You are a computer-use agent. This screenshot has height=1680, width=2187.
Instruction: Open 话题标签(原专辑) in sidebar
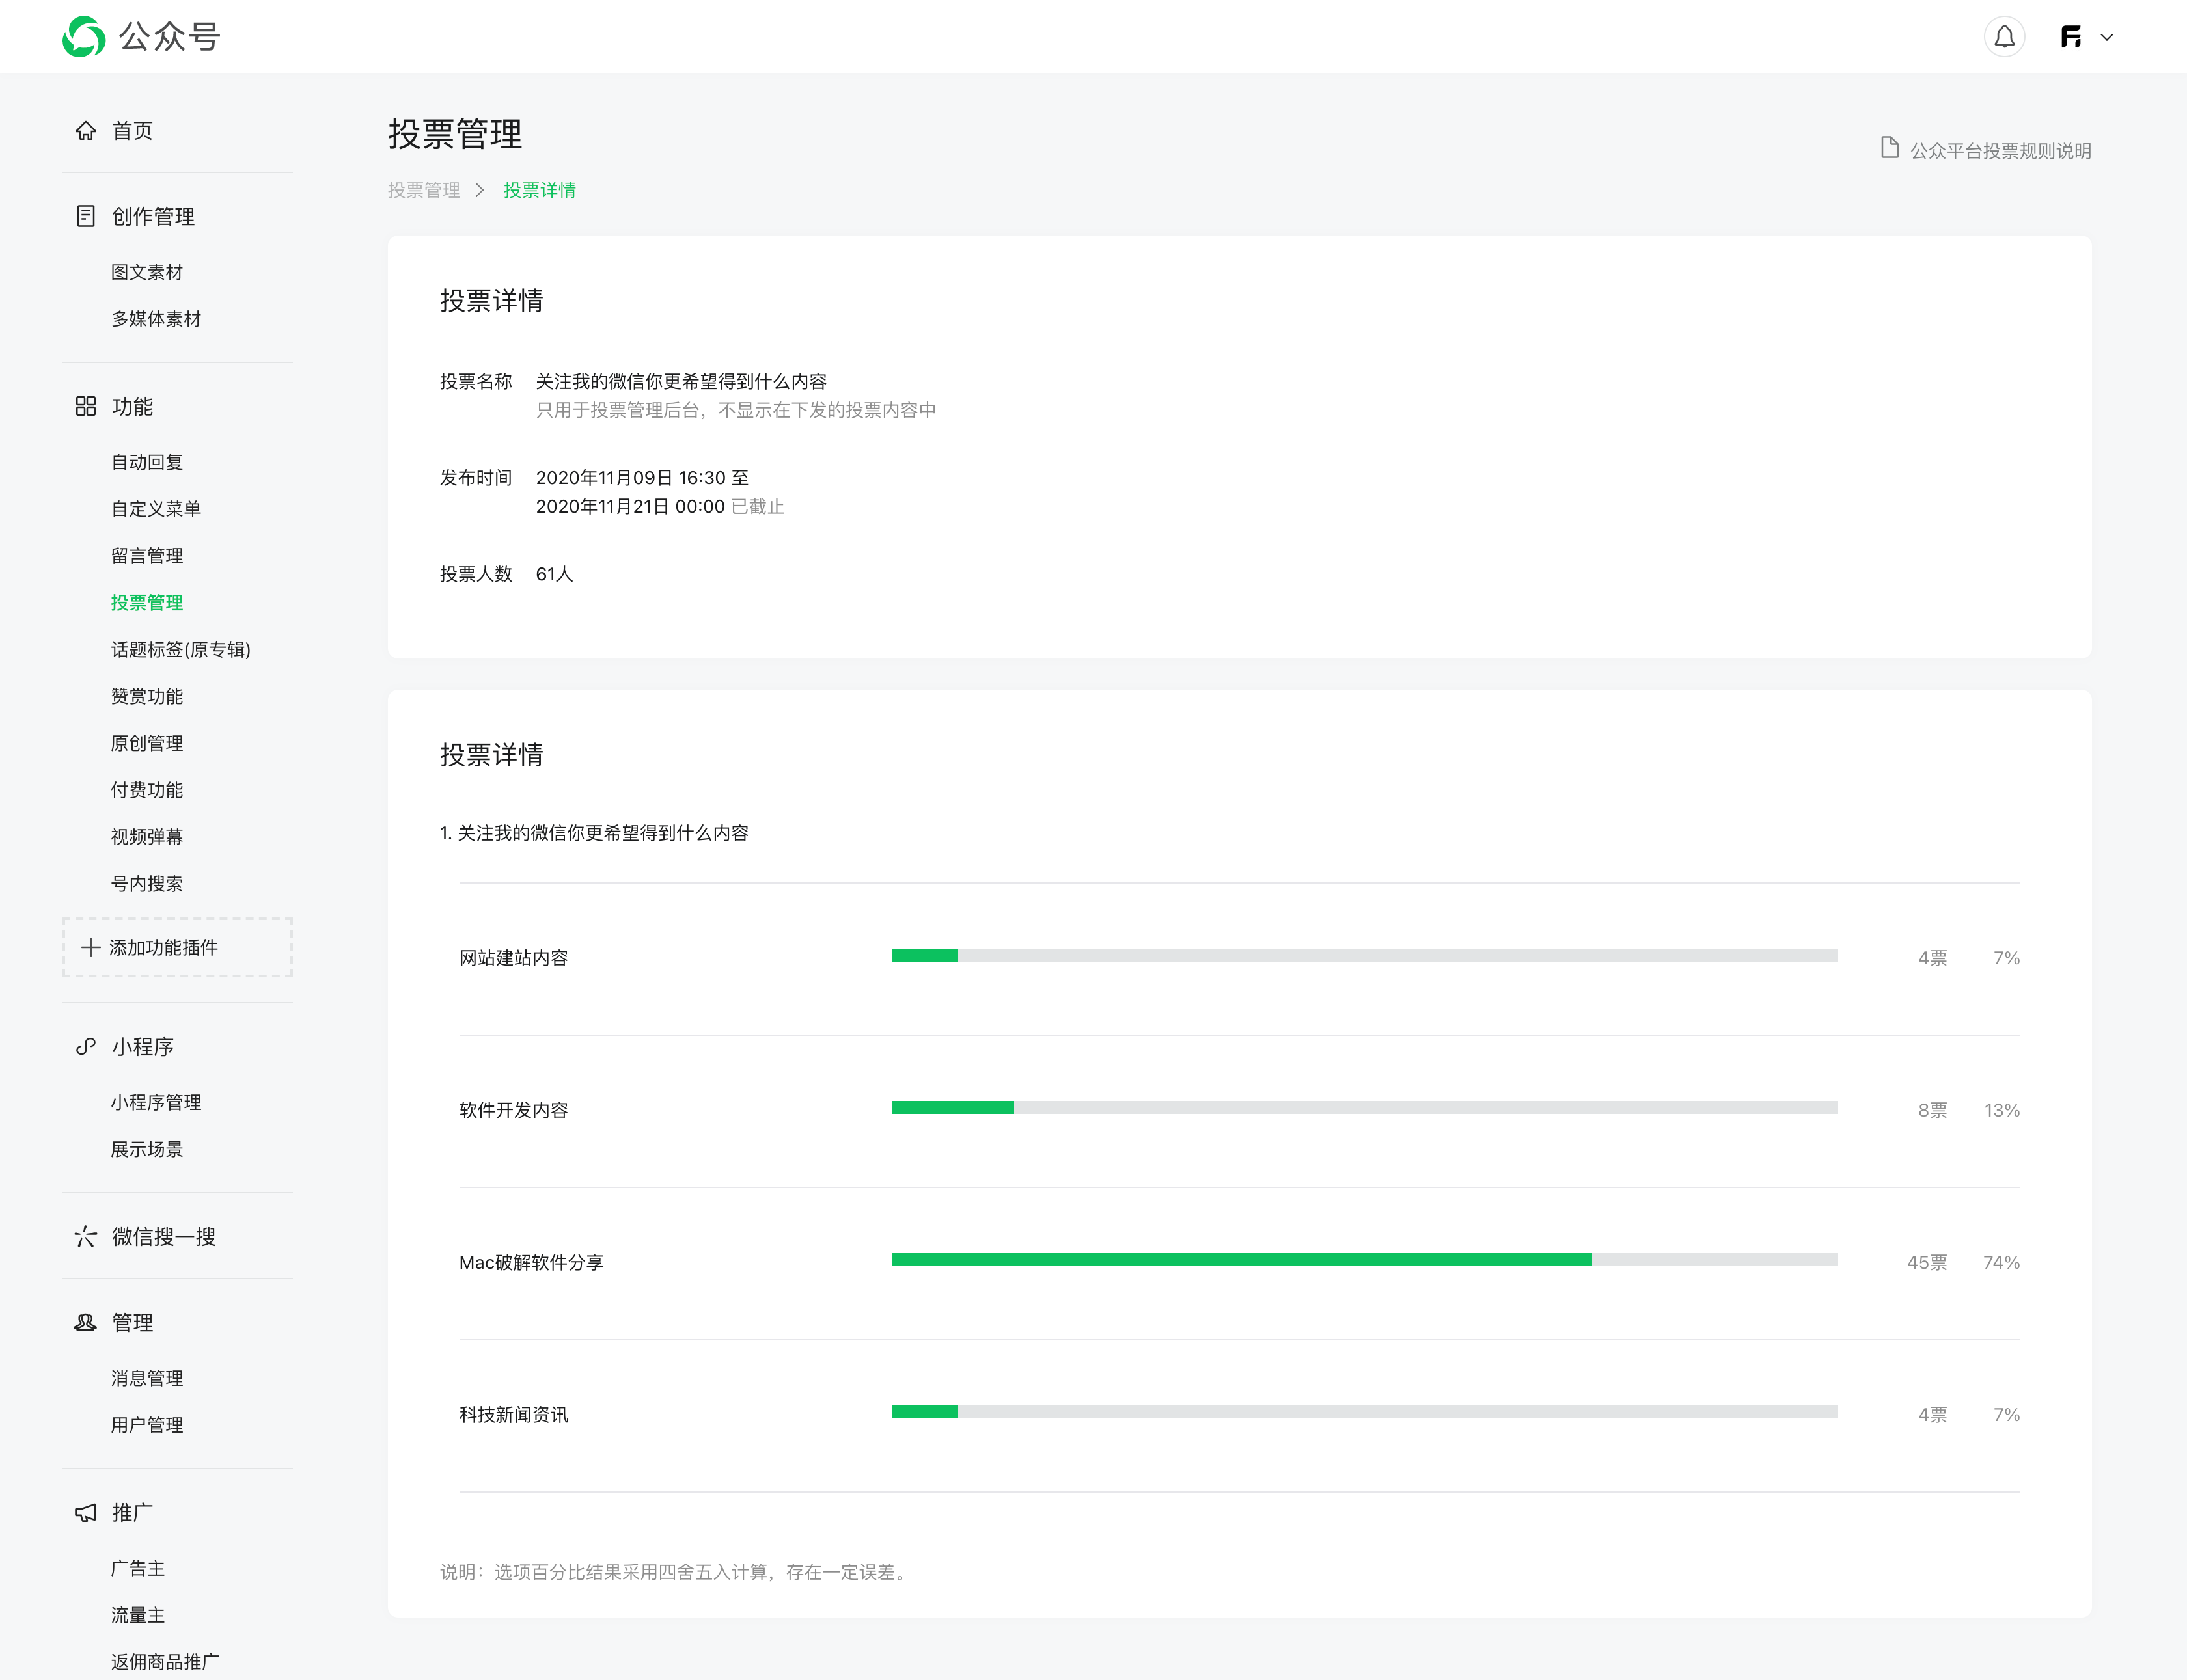[181, 650]
